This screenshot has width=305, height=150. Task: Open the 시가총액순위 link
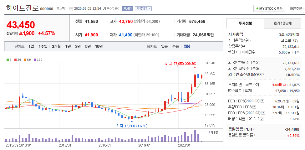pyautogui.click(x=238, y=40)
